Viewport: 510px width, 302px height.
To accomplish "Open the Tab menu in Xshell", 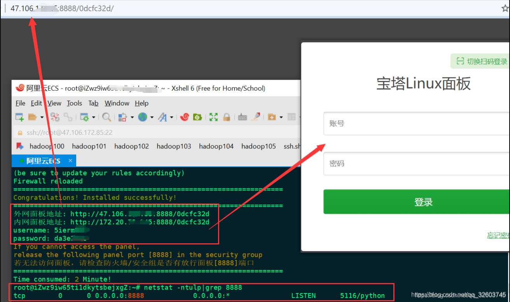I will click(93, 103).
